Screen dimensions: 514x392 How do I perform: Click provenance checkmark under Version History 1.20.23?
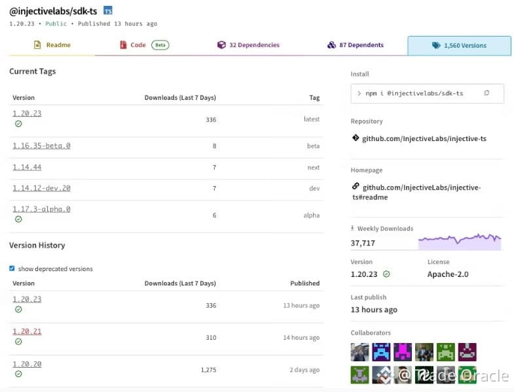18,309
